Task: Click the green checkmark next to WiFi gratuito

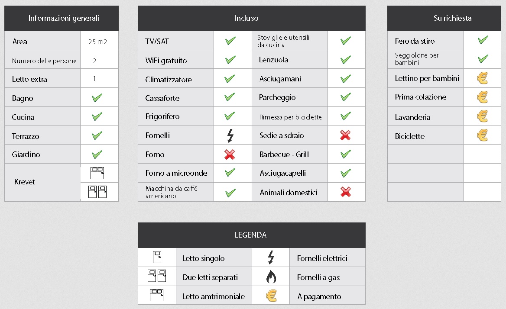Action: tap(230, 60)
